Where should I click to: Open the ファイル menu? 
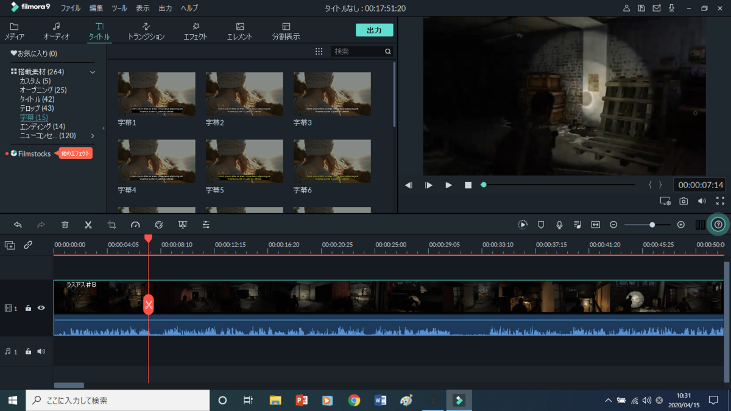pyautogui.click(x=71, y=9)
